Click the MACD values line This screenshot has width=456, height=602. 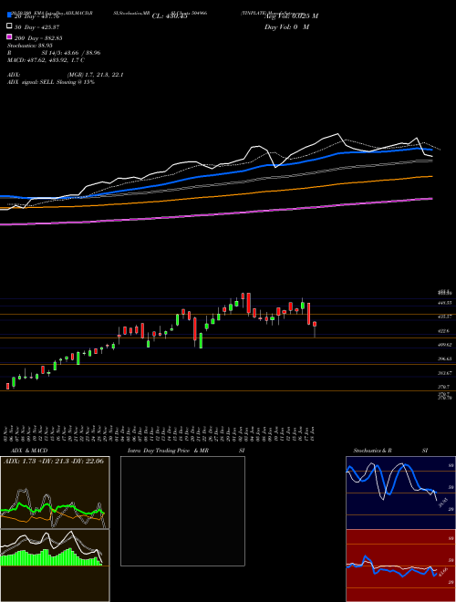[x=47, y=60]
